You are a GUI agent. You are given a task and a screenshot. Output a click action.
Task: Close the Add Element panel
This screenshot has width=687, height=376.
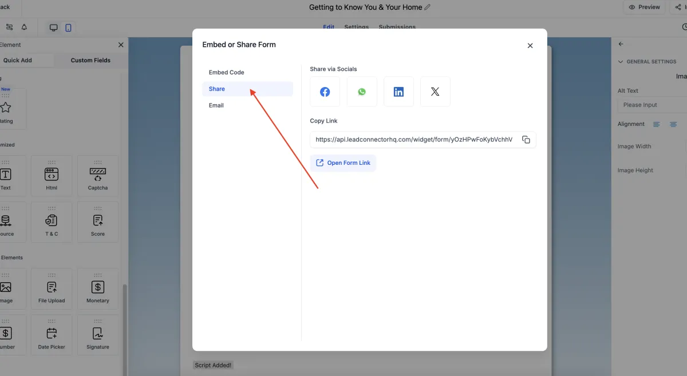click(x=121, y=45)
